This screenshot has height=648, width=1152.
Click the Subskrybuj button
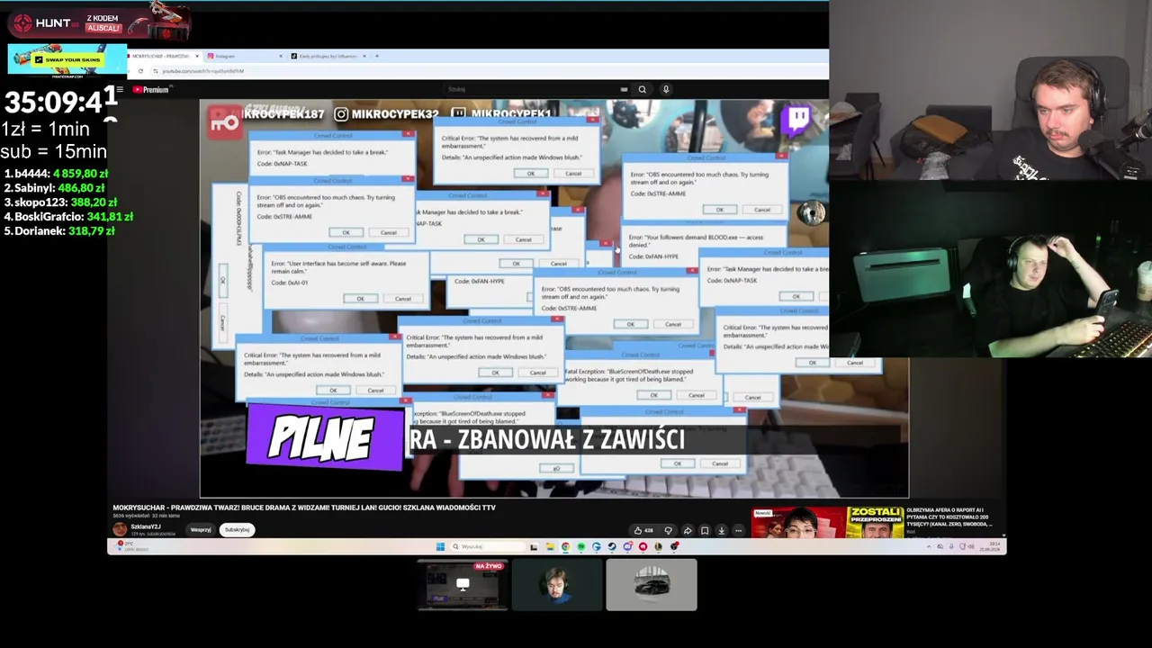tap(237, 530)
